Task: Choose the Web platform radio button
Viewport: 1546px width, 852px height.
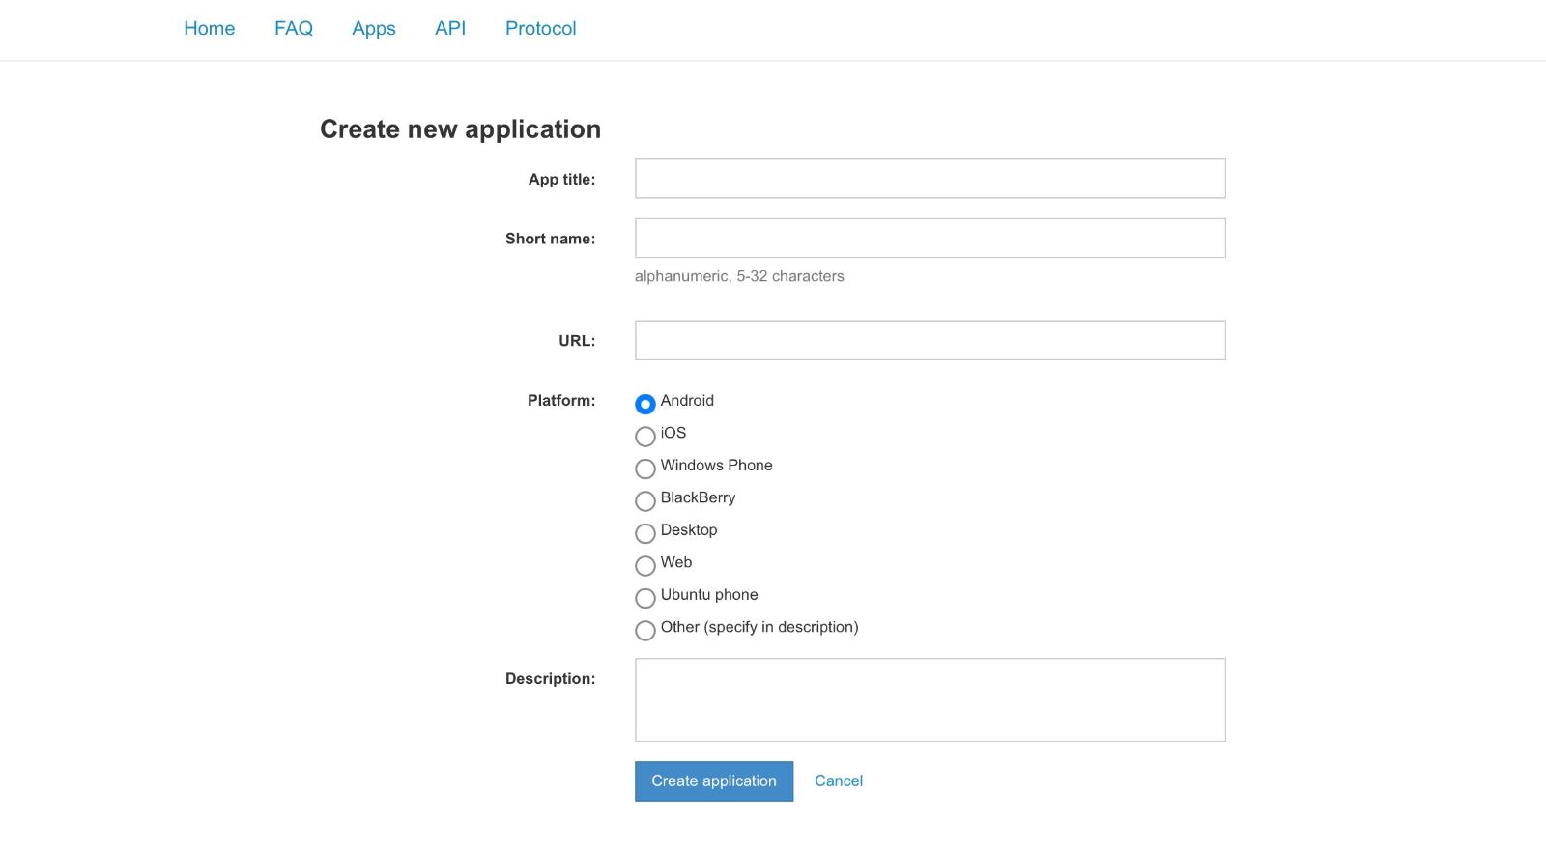Action: coord(645,566)
